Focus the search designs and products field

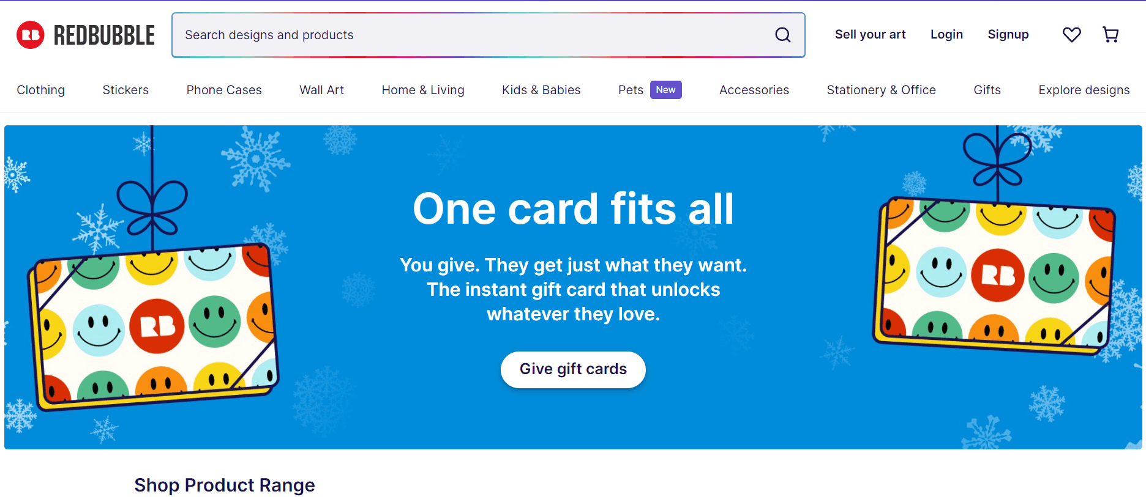[471, 35]
